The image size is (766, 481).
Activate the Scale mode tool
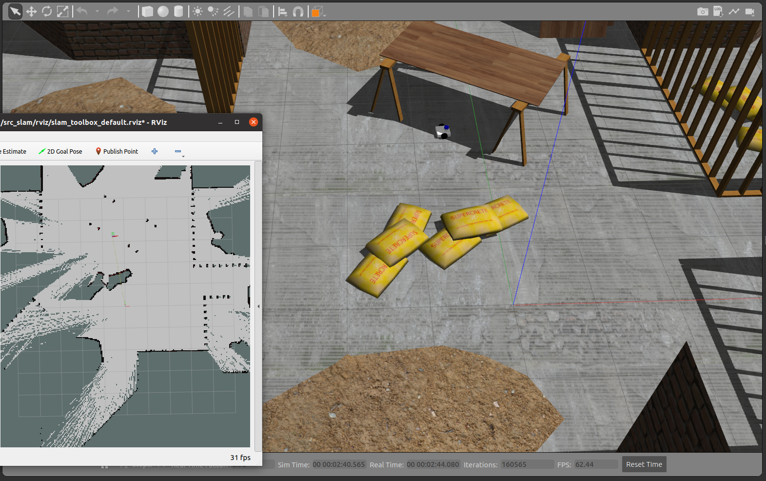click(x=62, y=11)
